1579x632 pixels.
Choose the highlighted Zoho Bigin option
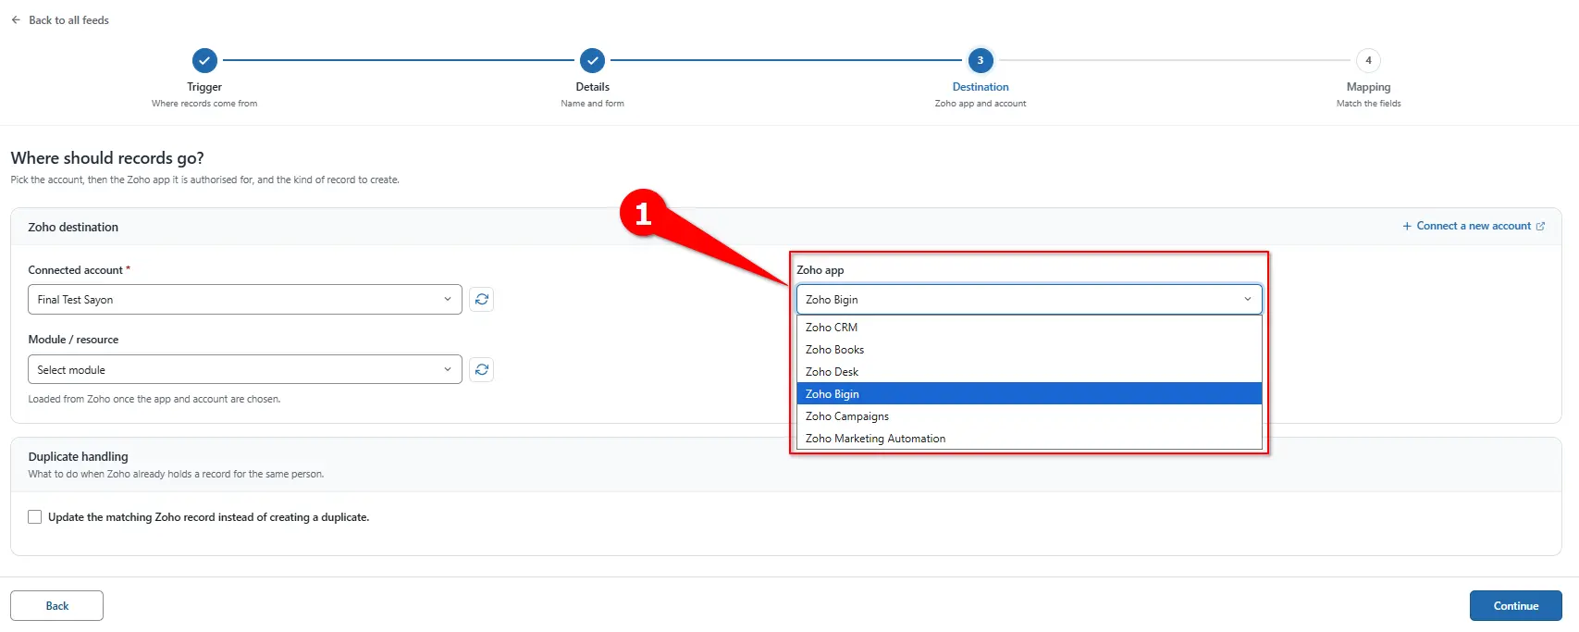pos(1029,394)
